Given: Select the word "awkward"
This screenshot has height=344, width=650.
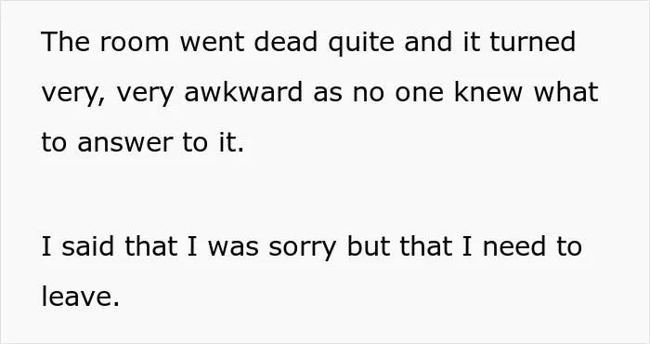Looking at the screenshot, I should tap(243, 92).
